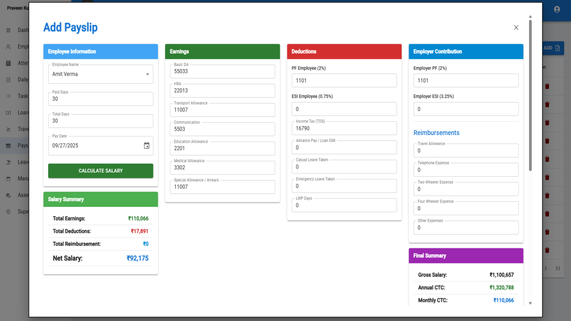
Task: Edit the Other Expenses field
Action: [466, 227]
